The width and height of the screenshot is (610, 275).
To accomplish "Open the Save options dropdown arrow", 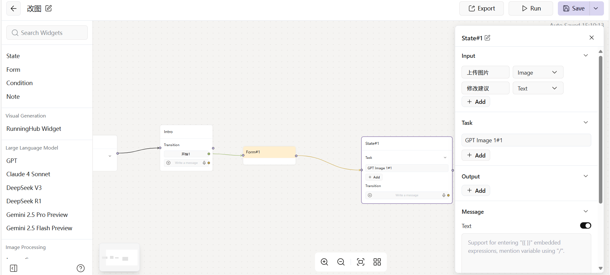I will tap(596, 9).
